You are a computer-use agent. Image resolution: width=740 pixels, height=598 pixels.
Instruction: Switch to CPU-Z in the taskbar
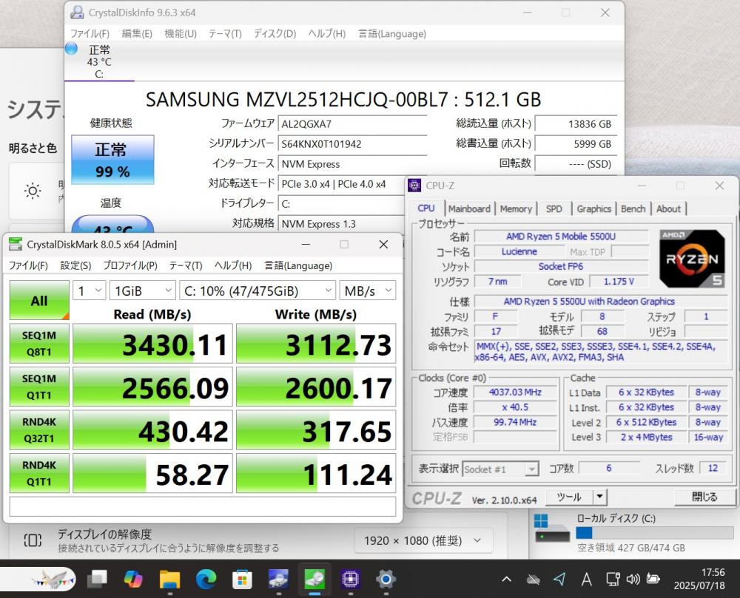tap(350, 579)
